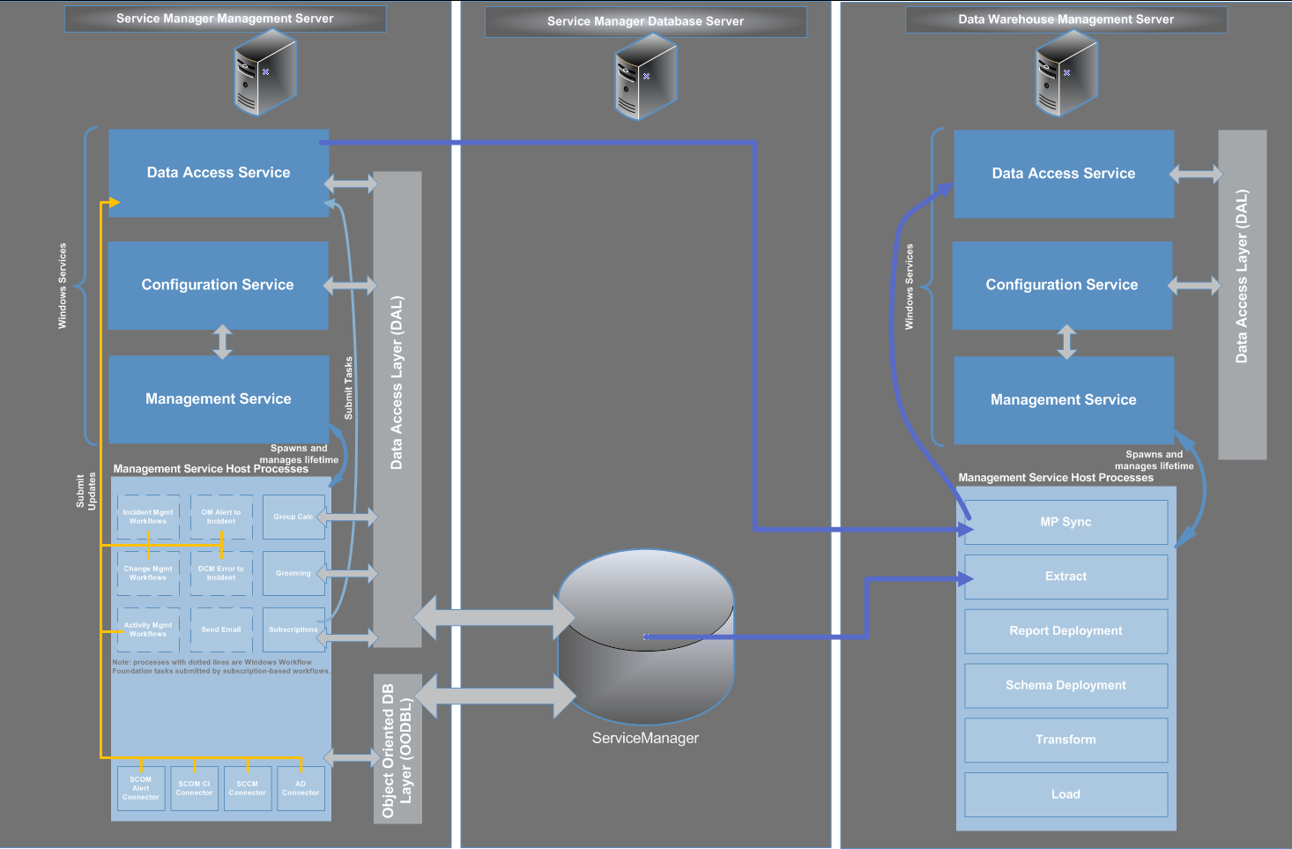Select the Data Access Service tab on left
Screen dimensions: 1292x849
pyautogui.click(x=217, y=172)
